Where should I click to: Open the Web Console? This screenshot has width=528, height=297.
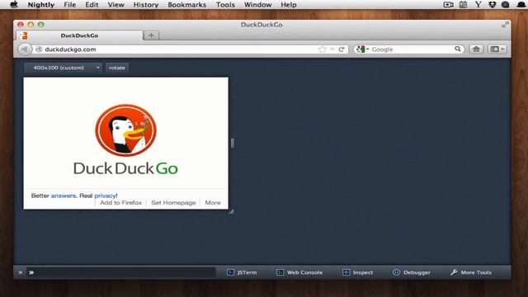pyautogui.click(x=299, y=272)
